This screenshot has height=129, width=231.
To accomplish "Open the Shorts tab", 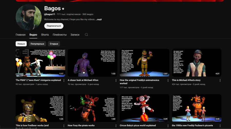I will click(45, 35).
